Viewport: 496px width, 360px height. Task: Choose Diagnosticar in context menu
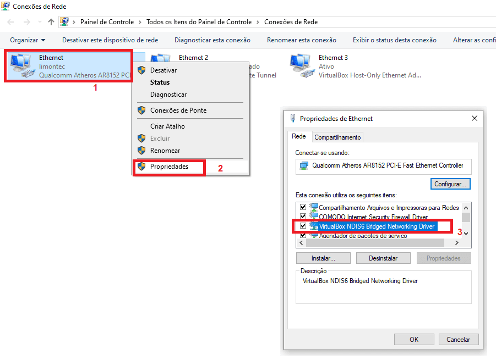[x=190, y=95]
